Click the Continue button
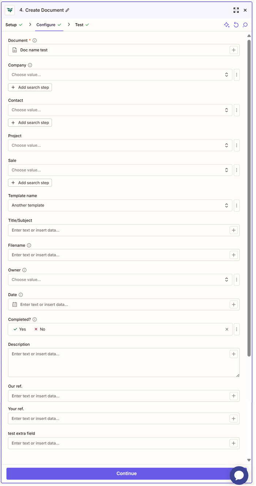Image resolution: width=256 pixels, height=486 pixels. pyautogui.click(x=126, y=474)
